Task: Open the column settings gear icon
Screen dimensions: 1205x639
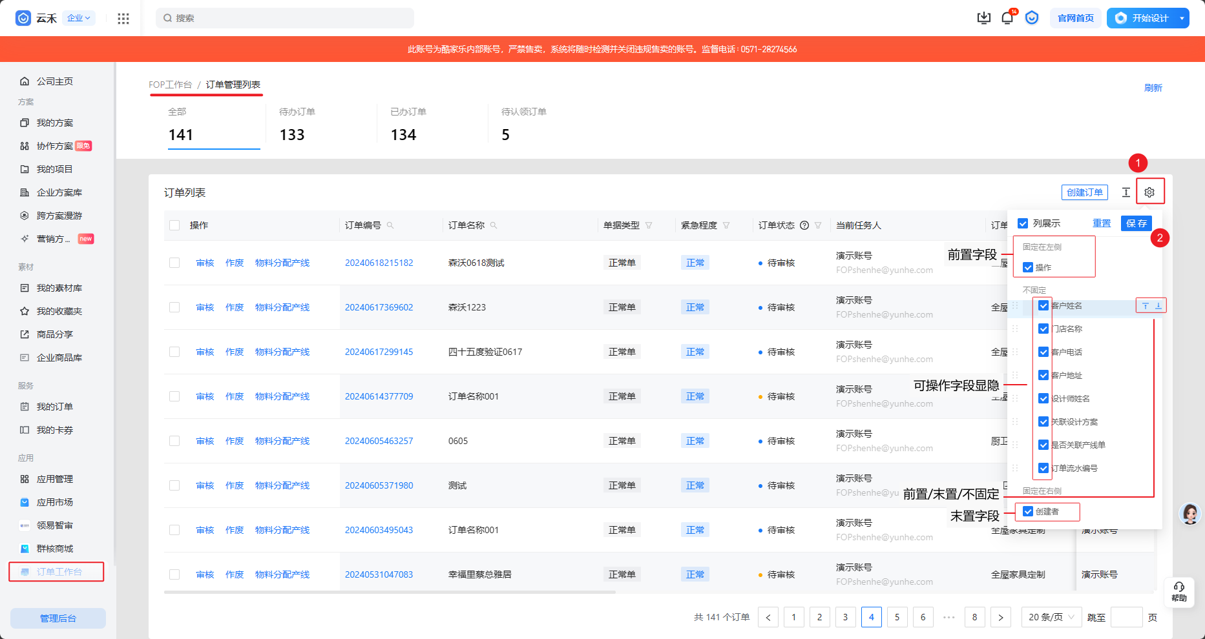Action: click(1149, 192)
